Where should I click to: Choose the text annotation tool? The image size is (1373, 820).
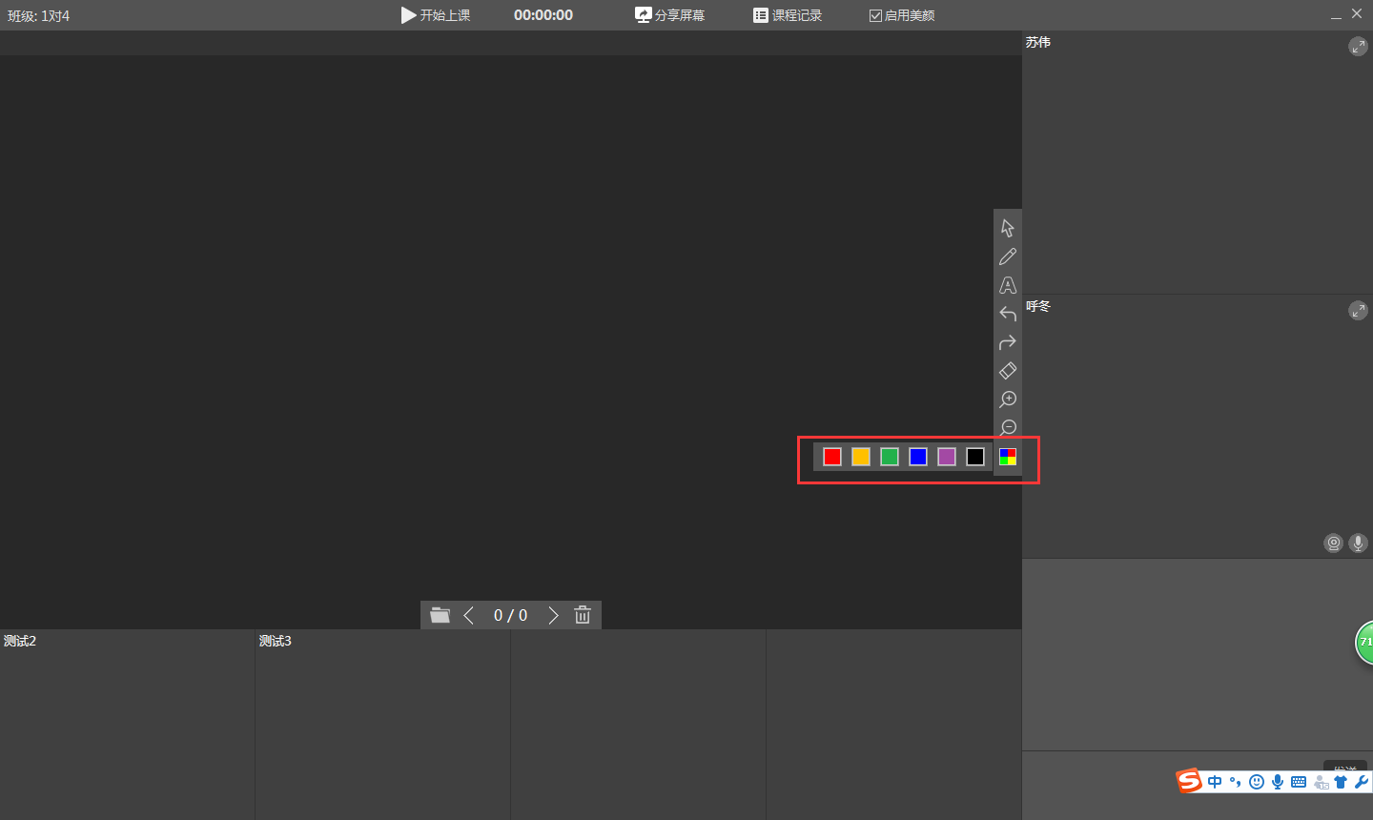tap(1008, 285)
